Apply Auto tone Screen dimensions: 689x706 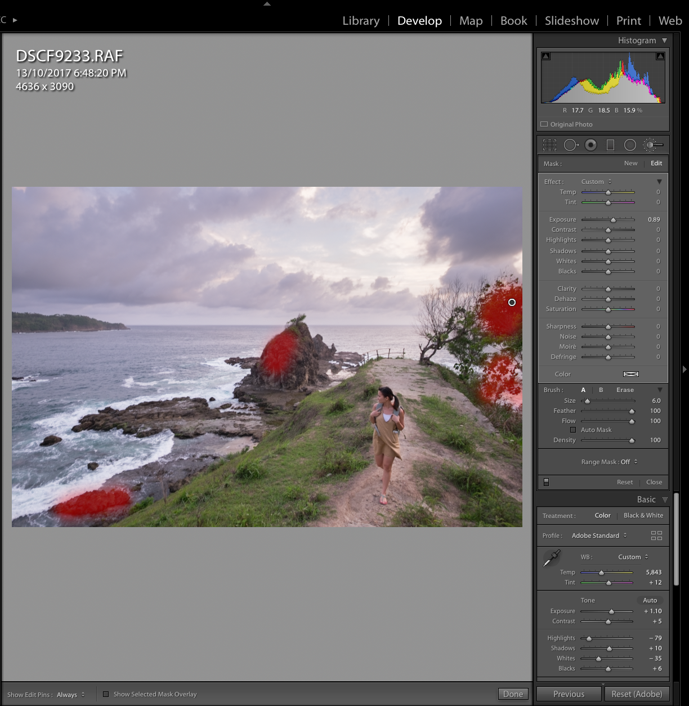pos(650,600)
